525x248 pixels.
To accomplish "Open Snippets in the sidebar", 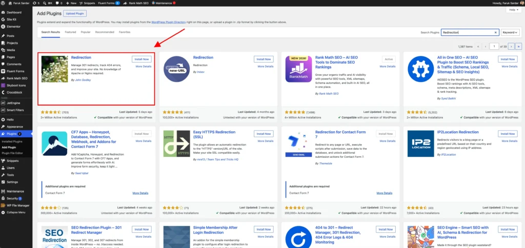I will 12,161.
